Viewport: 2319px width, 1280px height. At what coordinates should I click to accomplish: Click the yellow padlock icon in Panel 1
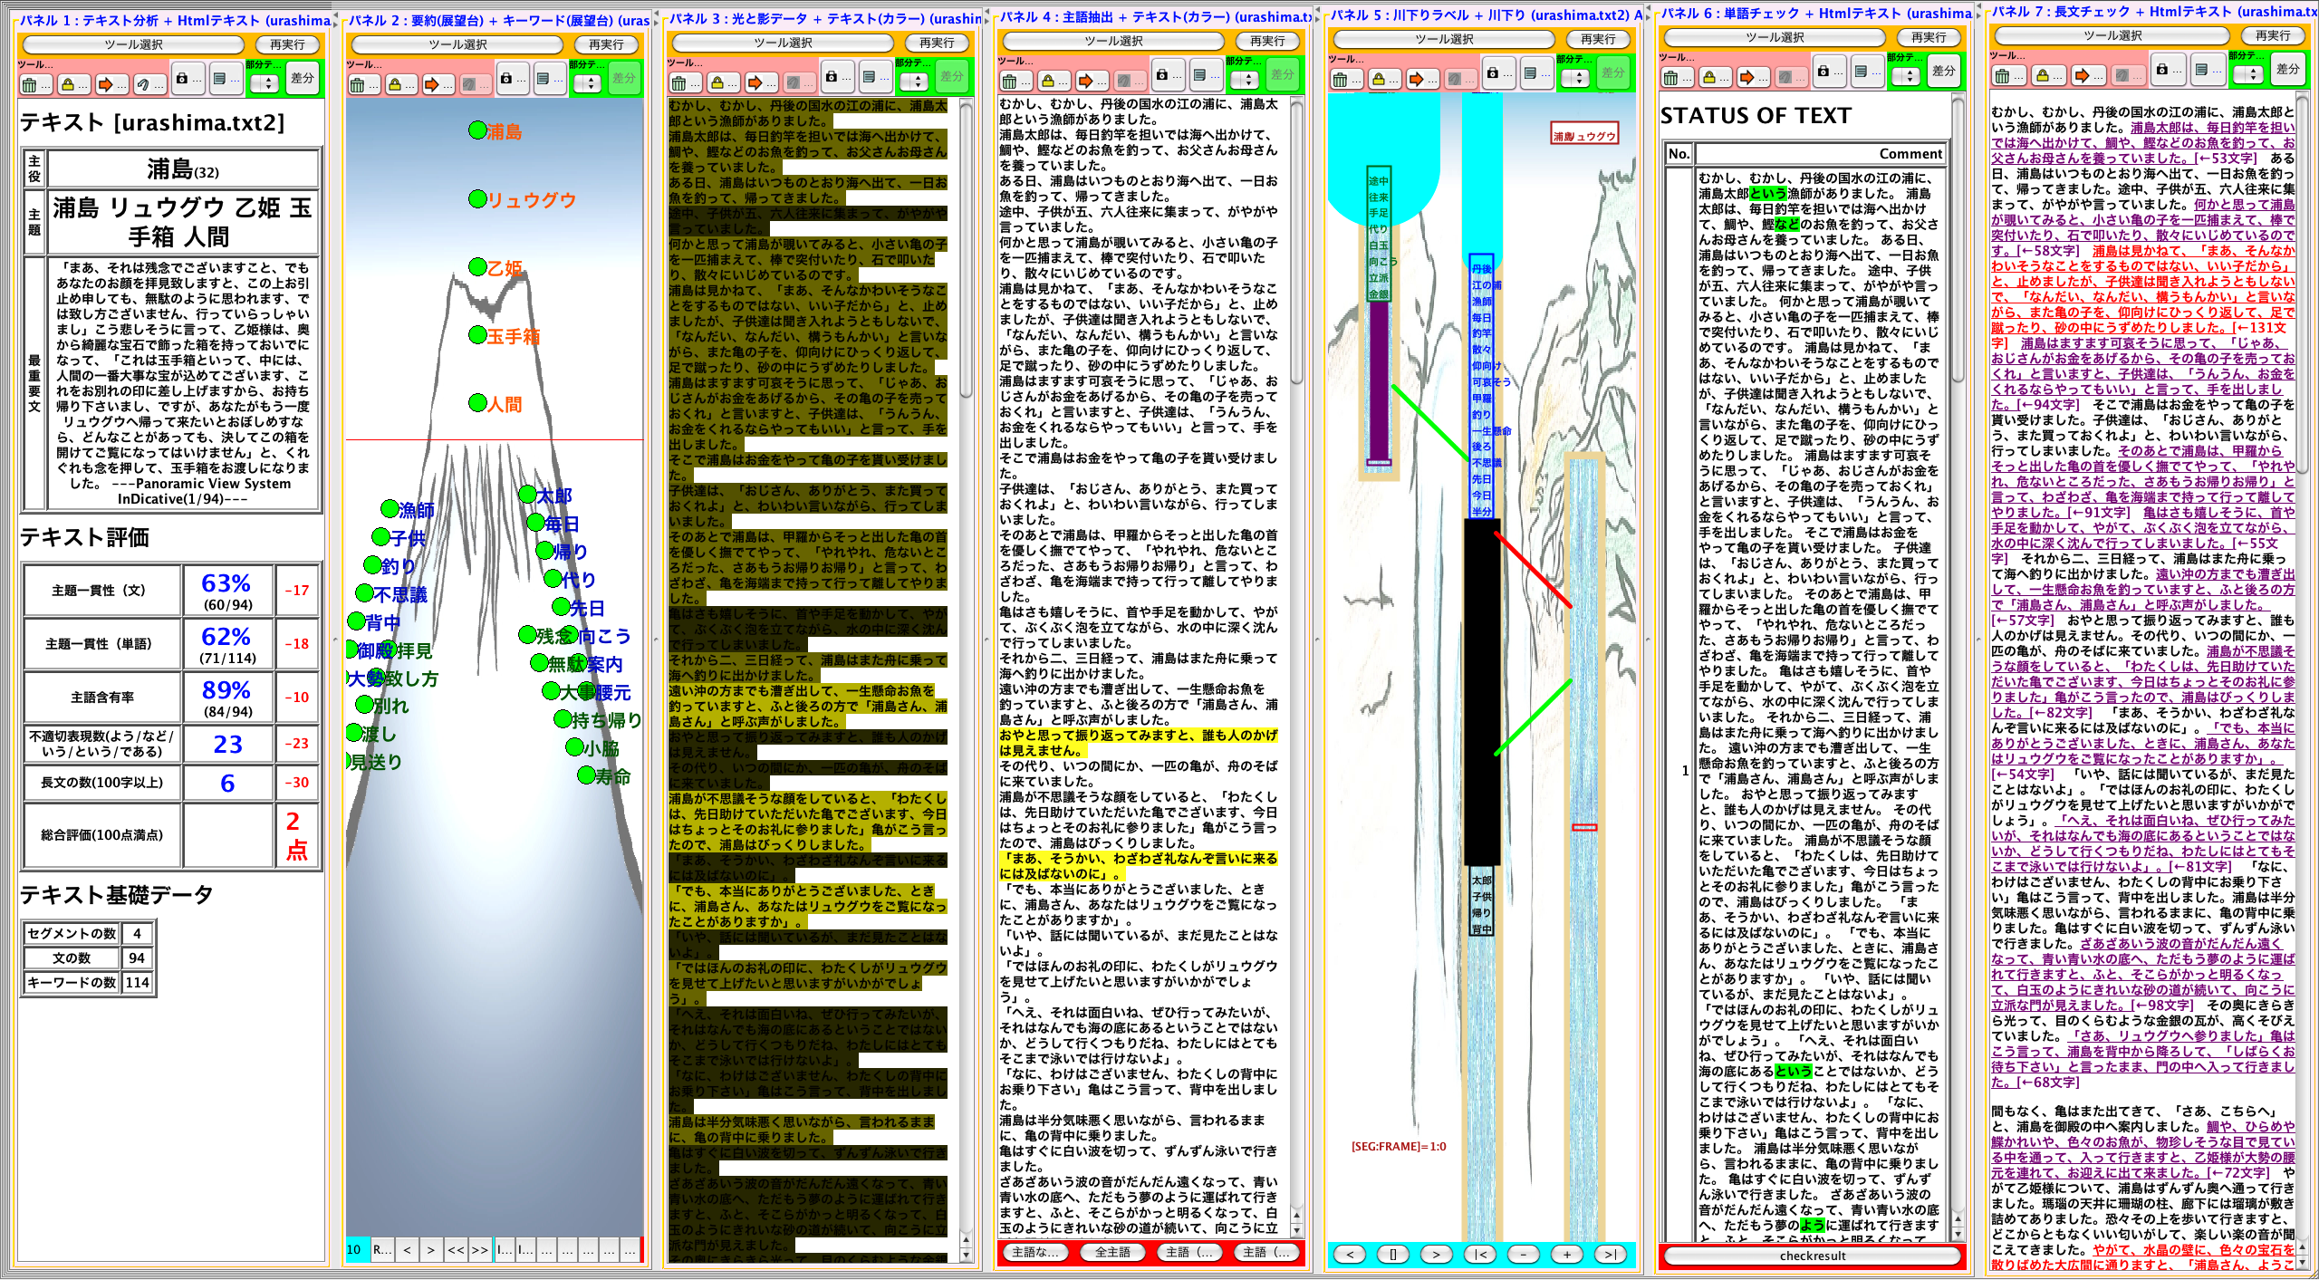pyautogui.click(x=68, y=85)
